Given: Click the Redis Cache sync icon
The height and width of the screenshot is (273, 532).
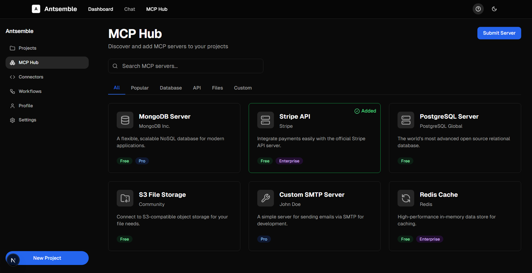Looking at the screenshot, I should click(406, 198).
